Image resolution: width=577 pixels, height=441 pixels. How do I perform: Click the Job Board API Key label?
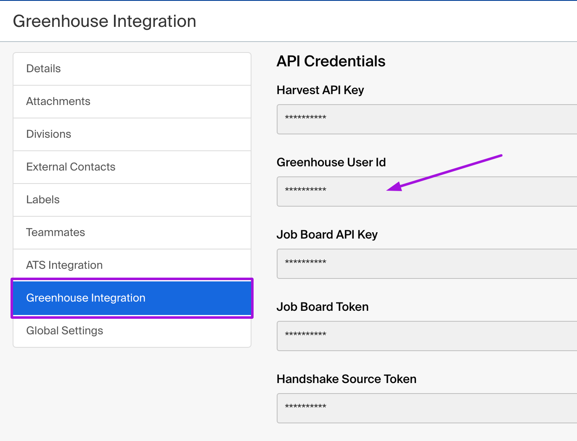click(327, 235)
